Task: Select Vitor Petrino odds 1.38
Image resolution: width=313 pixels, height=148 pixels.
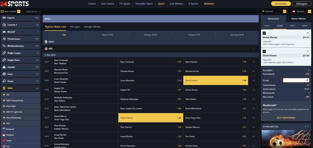Action: pos(216,99)
